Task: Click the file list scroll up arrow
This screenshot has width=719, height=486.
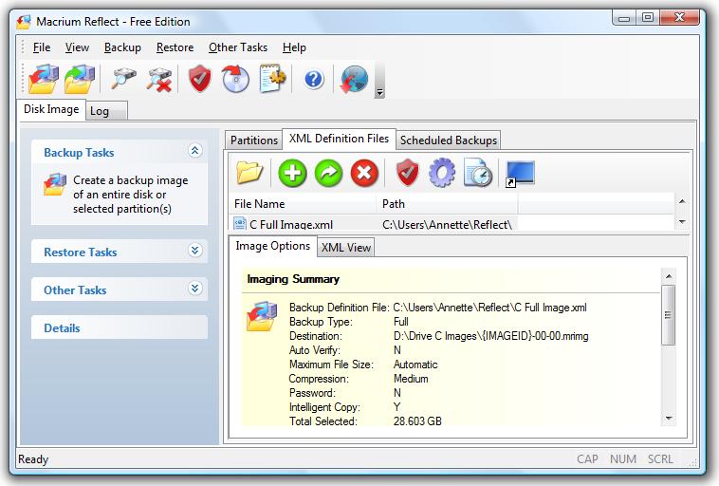Action: 682,201
